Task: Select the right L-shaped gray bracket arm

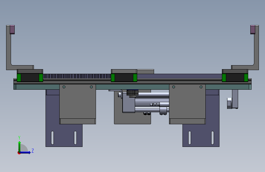Action: click(x=256, y=51)
